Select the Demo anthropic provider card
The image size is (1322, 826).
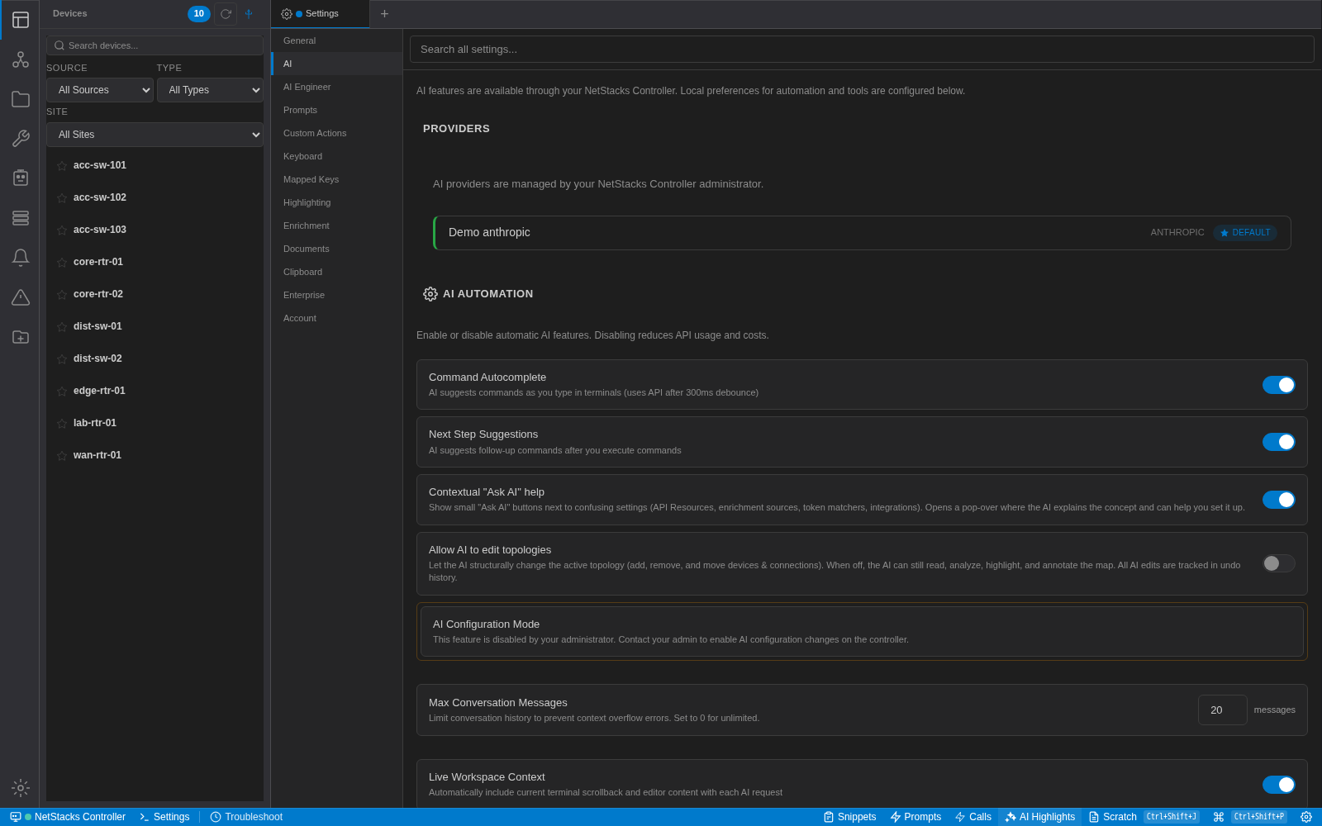pyautogui.click(x=862, y=233)
